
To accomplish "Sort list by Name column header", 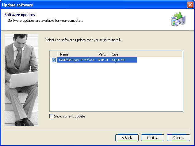I will click(x=76, y=54).
